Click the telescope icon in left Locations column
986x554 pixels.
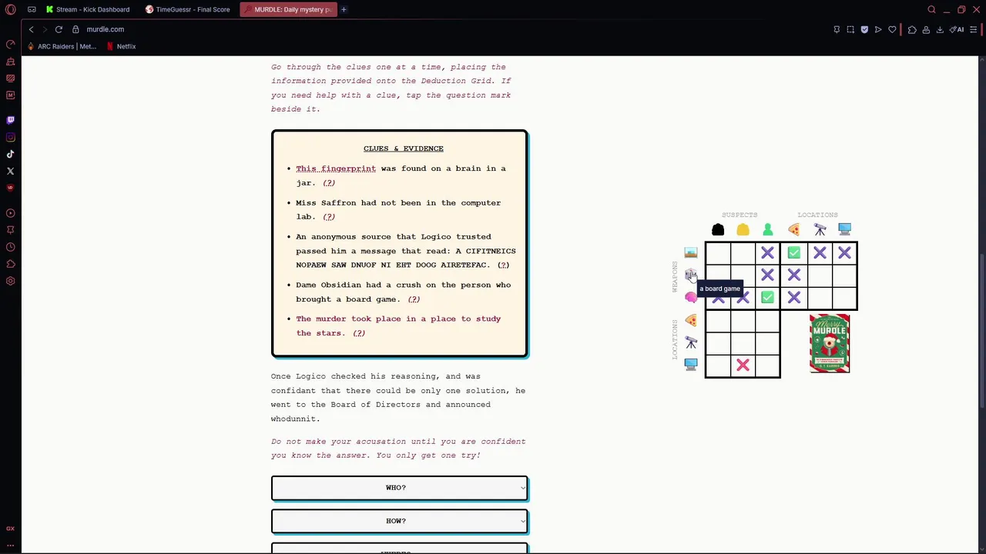tap(691, 342)
